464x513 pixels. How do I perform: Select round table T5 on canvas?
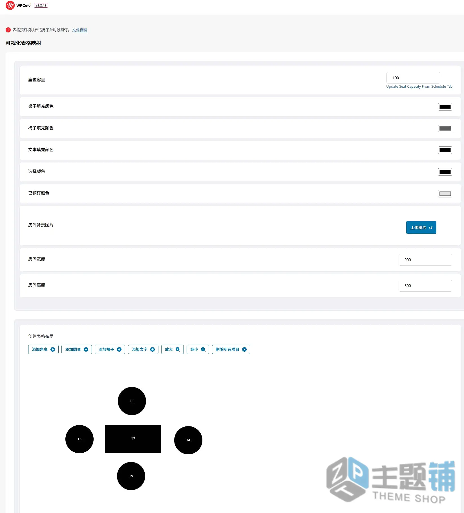[x=131, y=476]
